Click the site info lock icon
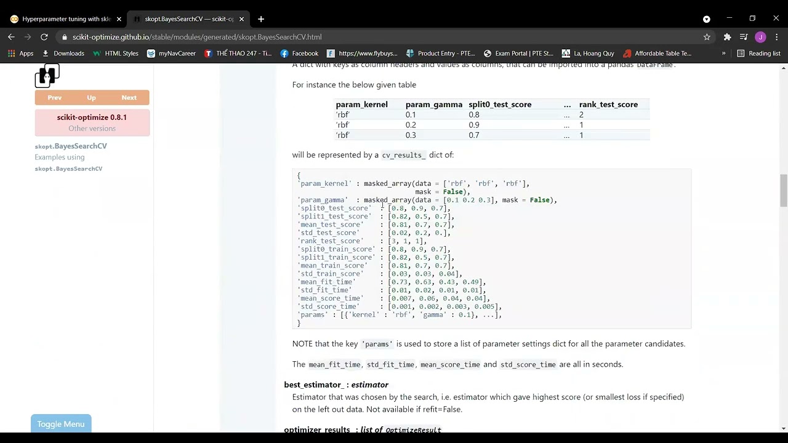788x443 pixels. coord(64,37)
